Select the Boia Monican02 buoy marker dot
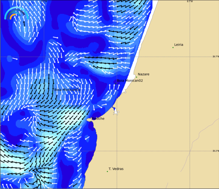The image size is (219, 189). click(x=115, y=83)
